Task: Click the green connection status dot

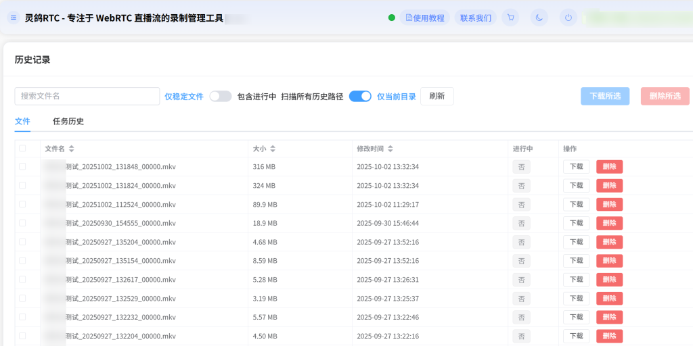Action: [392, 18]
